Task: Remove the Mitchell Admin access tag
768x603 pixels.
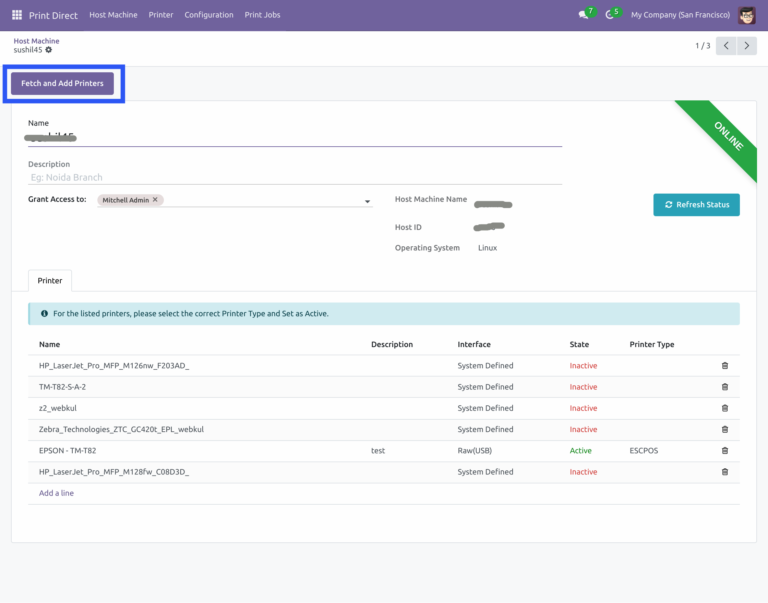Action: pos(155,199)
